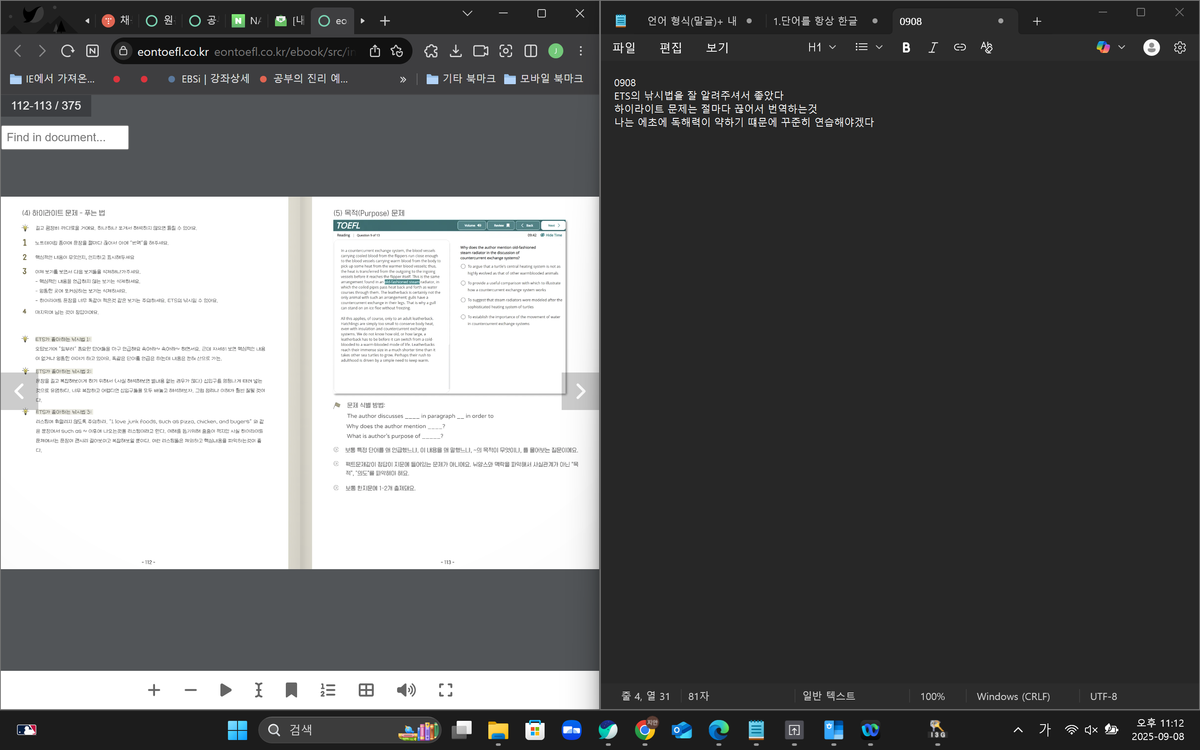Open the Copilot dropdown arrow in Notepad

pyautogui.click(x=1122, y=47)
